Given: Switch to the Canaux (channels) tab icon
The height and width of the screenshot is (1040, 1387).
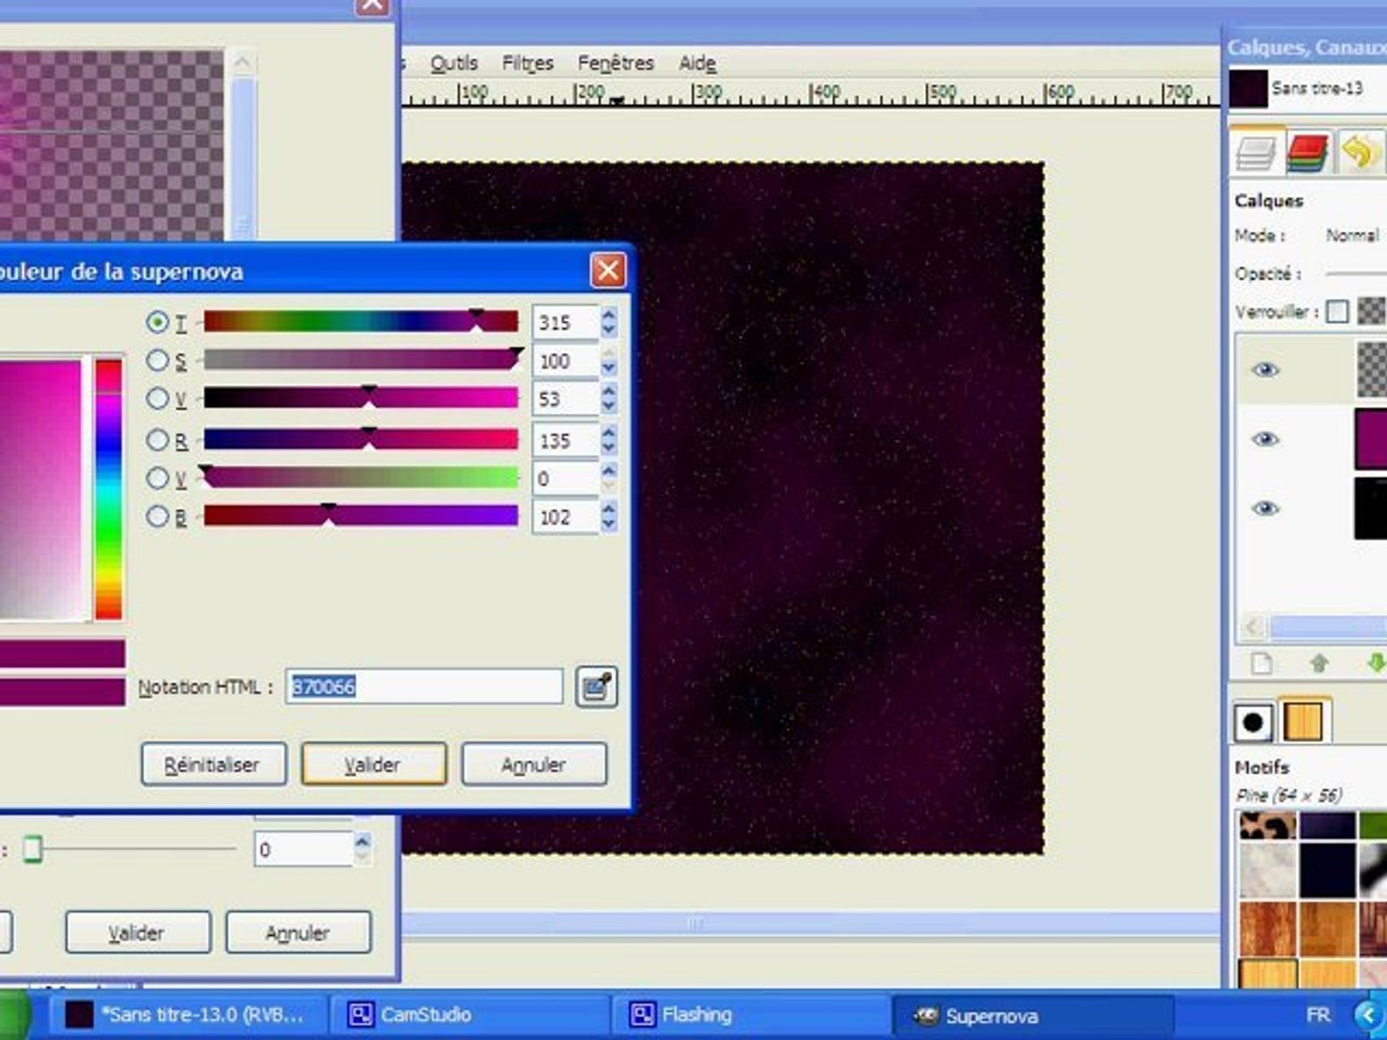Looking at the screenshot, I should coord(1307,152).
